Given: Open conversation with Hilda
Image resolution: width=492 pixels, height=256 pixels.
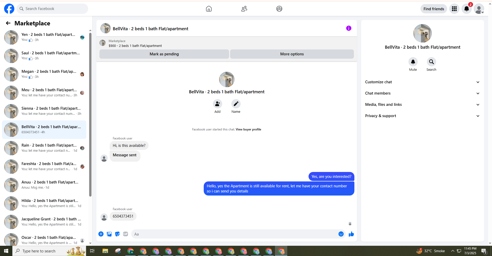Looking at the screenshot, I should tap(44, 203).
